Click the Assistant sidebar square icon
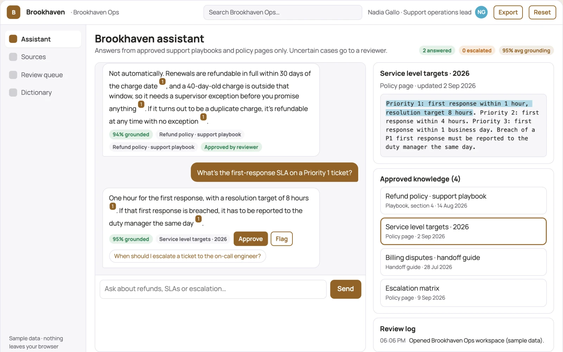The height and width of the screenshot is (352, 563). 13,39
